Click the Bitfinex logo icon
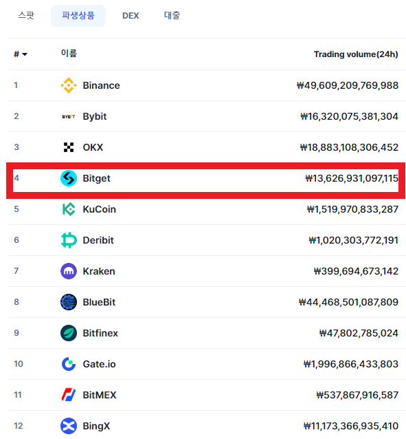 pos(69,333)
